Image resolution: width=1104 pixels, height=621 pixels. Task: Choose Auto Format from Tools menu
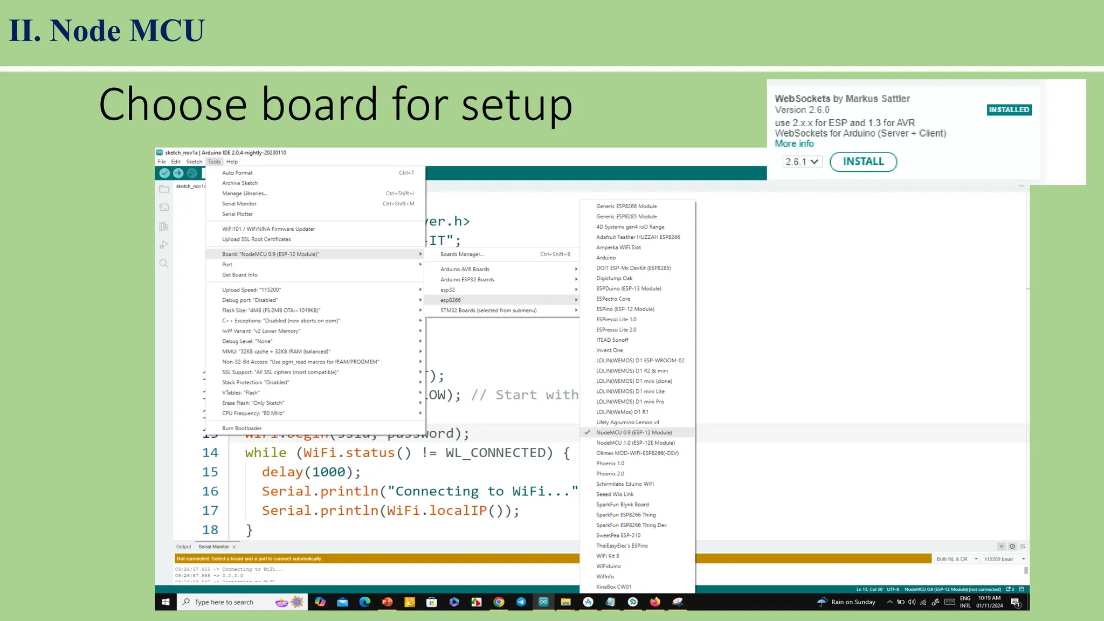[x=316, y=173]
